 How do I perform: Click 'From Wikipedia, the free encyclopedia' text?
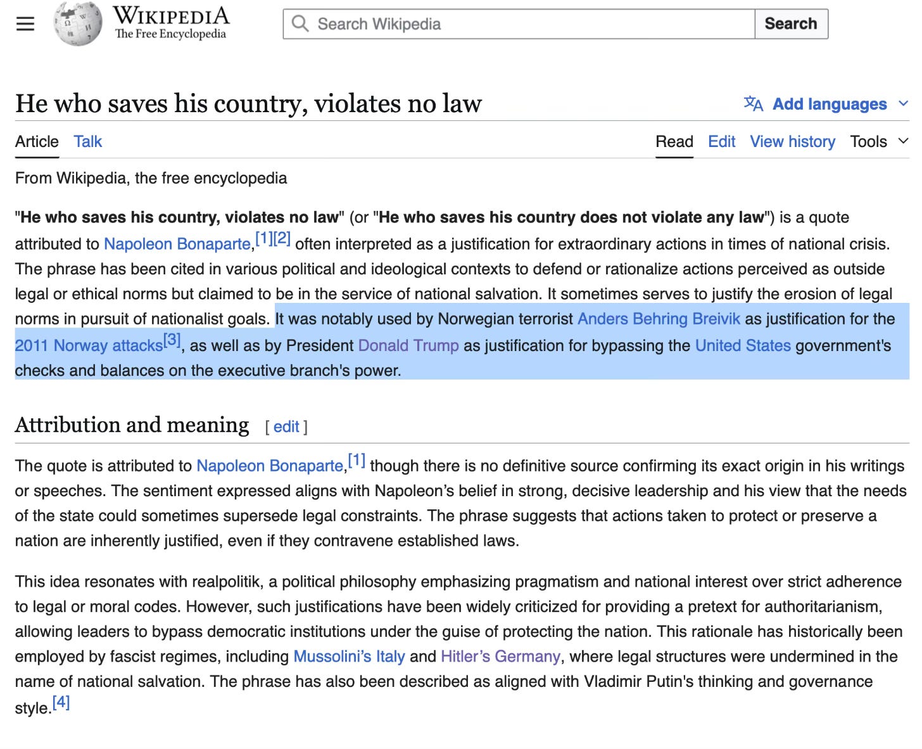pos(151,178)
